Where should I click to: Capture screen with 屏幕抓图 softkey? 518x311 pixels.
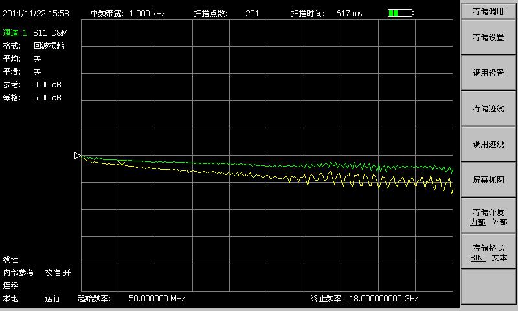pos(488,179)
